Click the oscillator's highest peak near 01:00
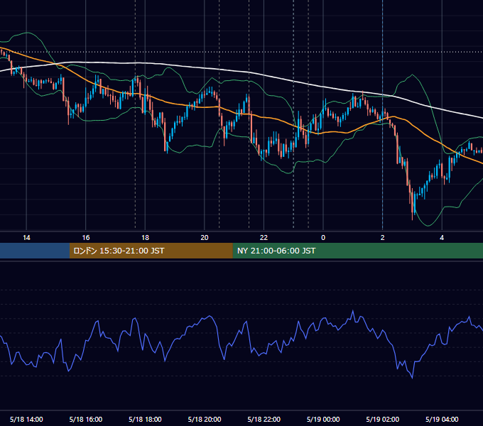Image resolution: width=483 pixels, height=426 pixels. pos(353,311)
